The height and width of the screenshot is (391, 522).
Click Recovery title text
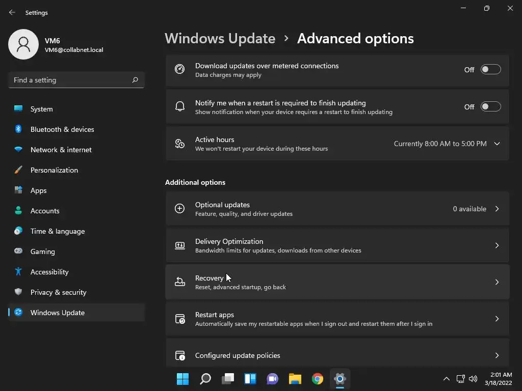pos(209,278)
